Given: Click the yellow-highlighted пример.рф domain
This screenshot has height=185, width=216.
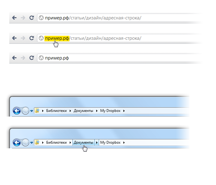Looking at the screenshot, I should click(57, 38).
